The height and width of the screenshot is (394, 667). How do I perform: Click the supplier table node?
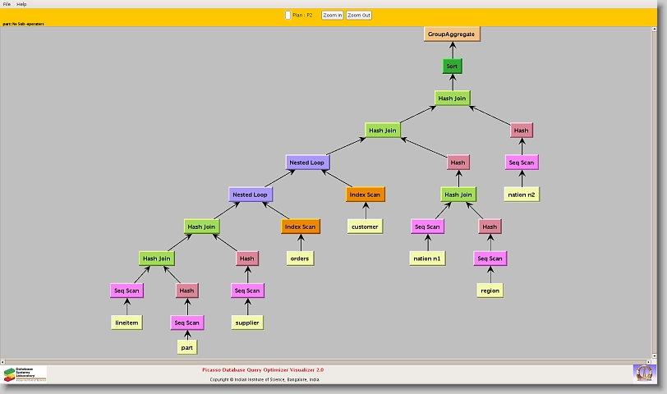click(x=246, y=323)
